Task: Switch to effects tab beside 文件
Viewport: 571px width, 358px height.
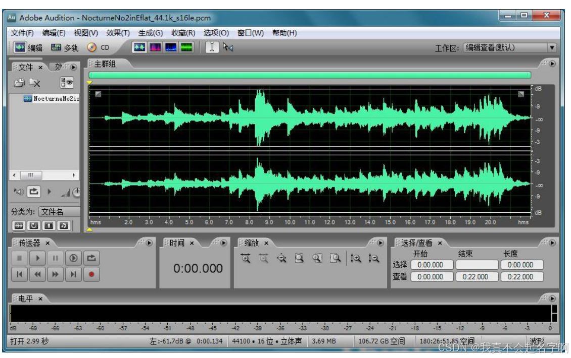Action: coord(58,67)
